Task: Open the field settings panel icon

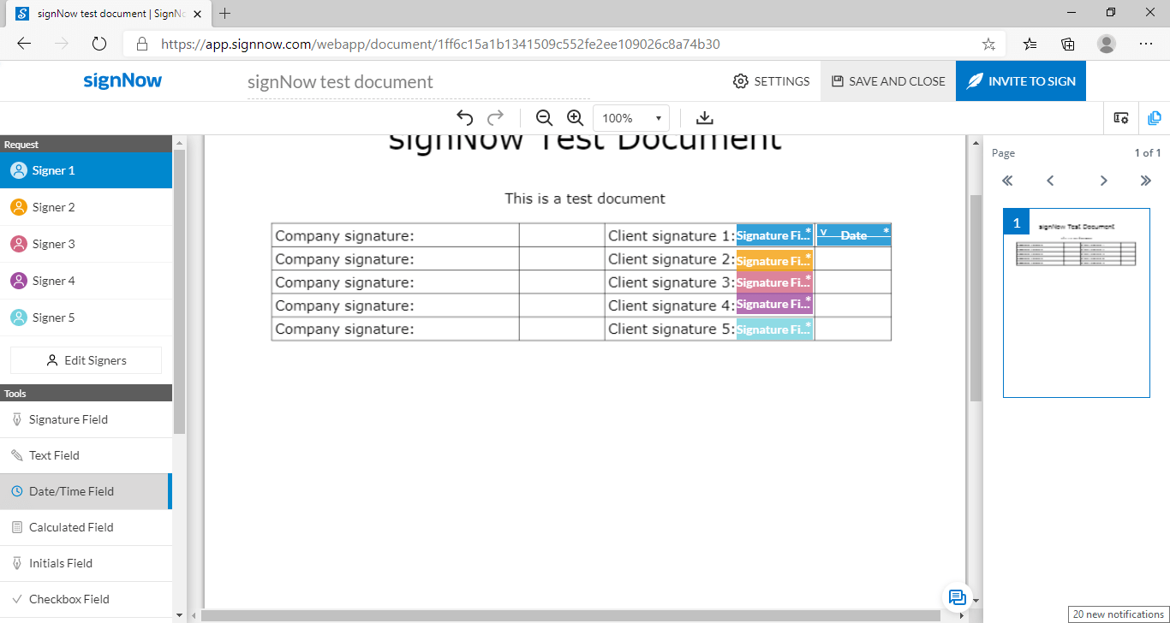Action: pyautogui.click(x=1120, y=118)
